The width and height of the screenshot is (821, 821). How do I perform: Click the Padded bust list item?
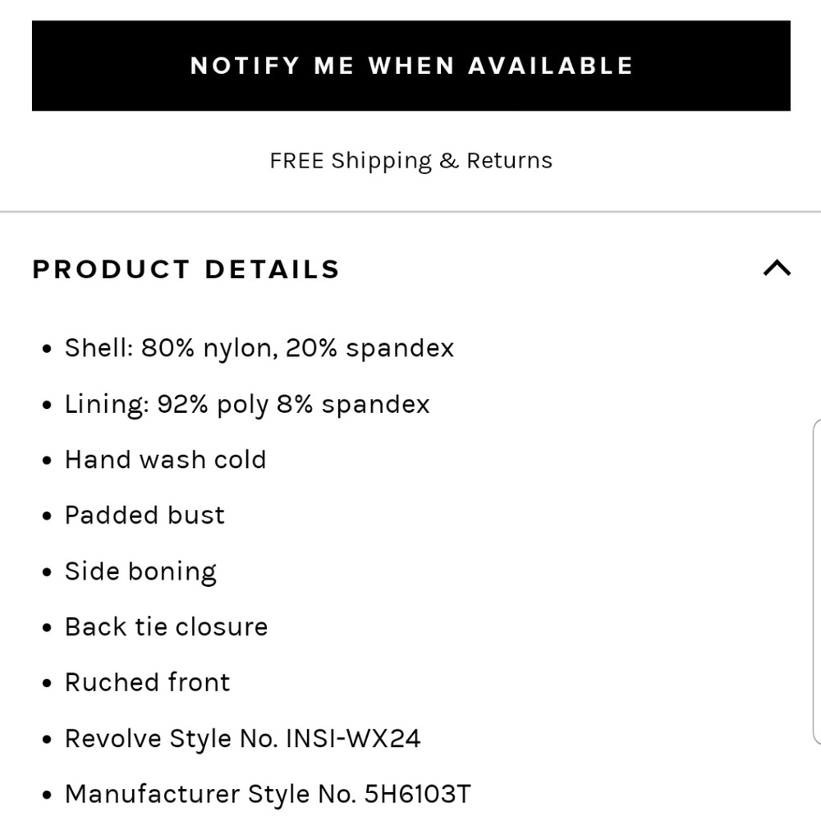tap(145, 516)
